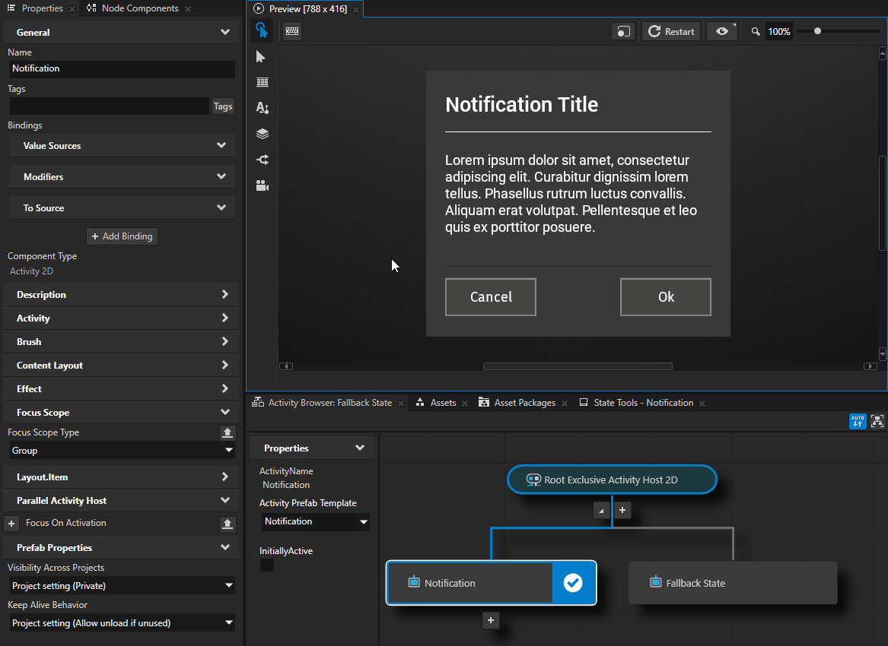
Task: Click the layers stack icon
Action: (263, 134)
